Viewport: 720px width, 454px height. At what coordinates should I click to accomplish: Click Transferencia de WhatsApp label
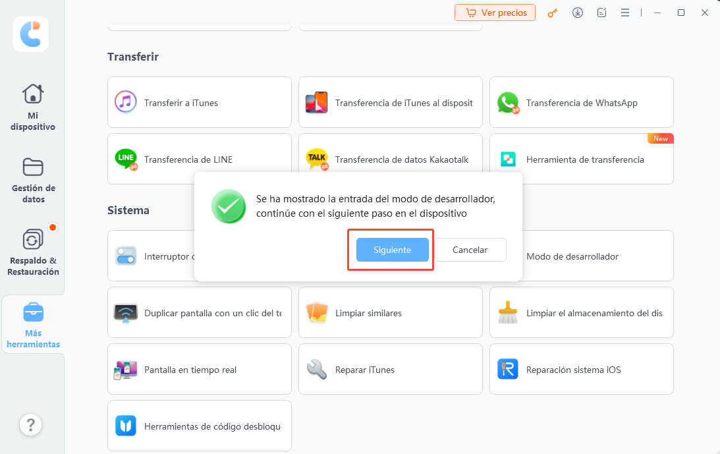coord(582,103)
